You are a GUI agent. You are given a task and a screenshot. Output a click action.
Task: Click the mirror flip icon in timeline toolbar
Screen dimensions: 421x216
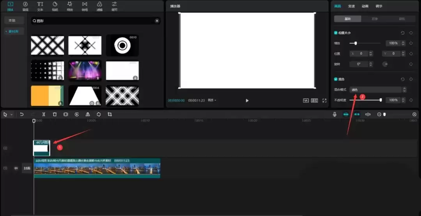[x=88, y=114]
